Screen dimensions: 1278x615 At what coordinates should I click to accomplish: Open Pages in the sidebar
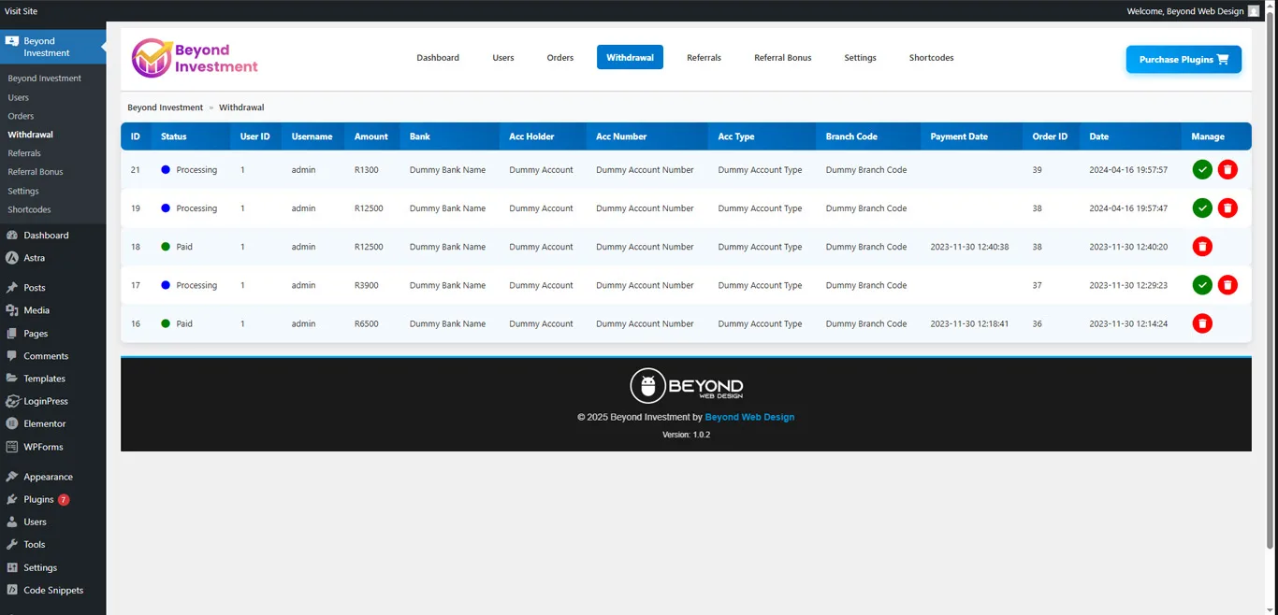pos(36,334)
